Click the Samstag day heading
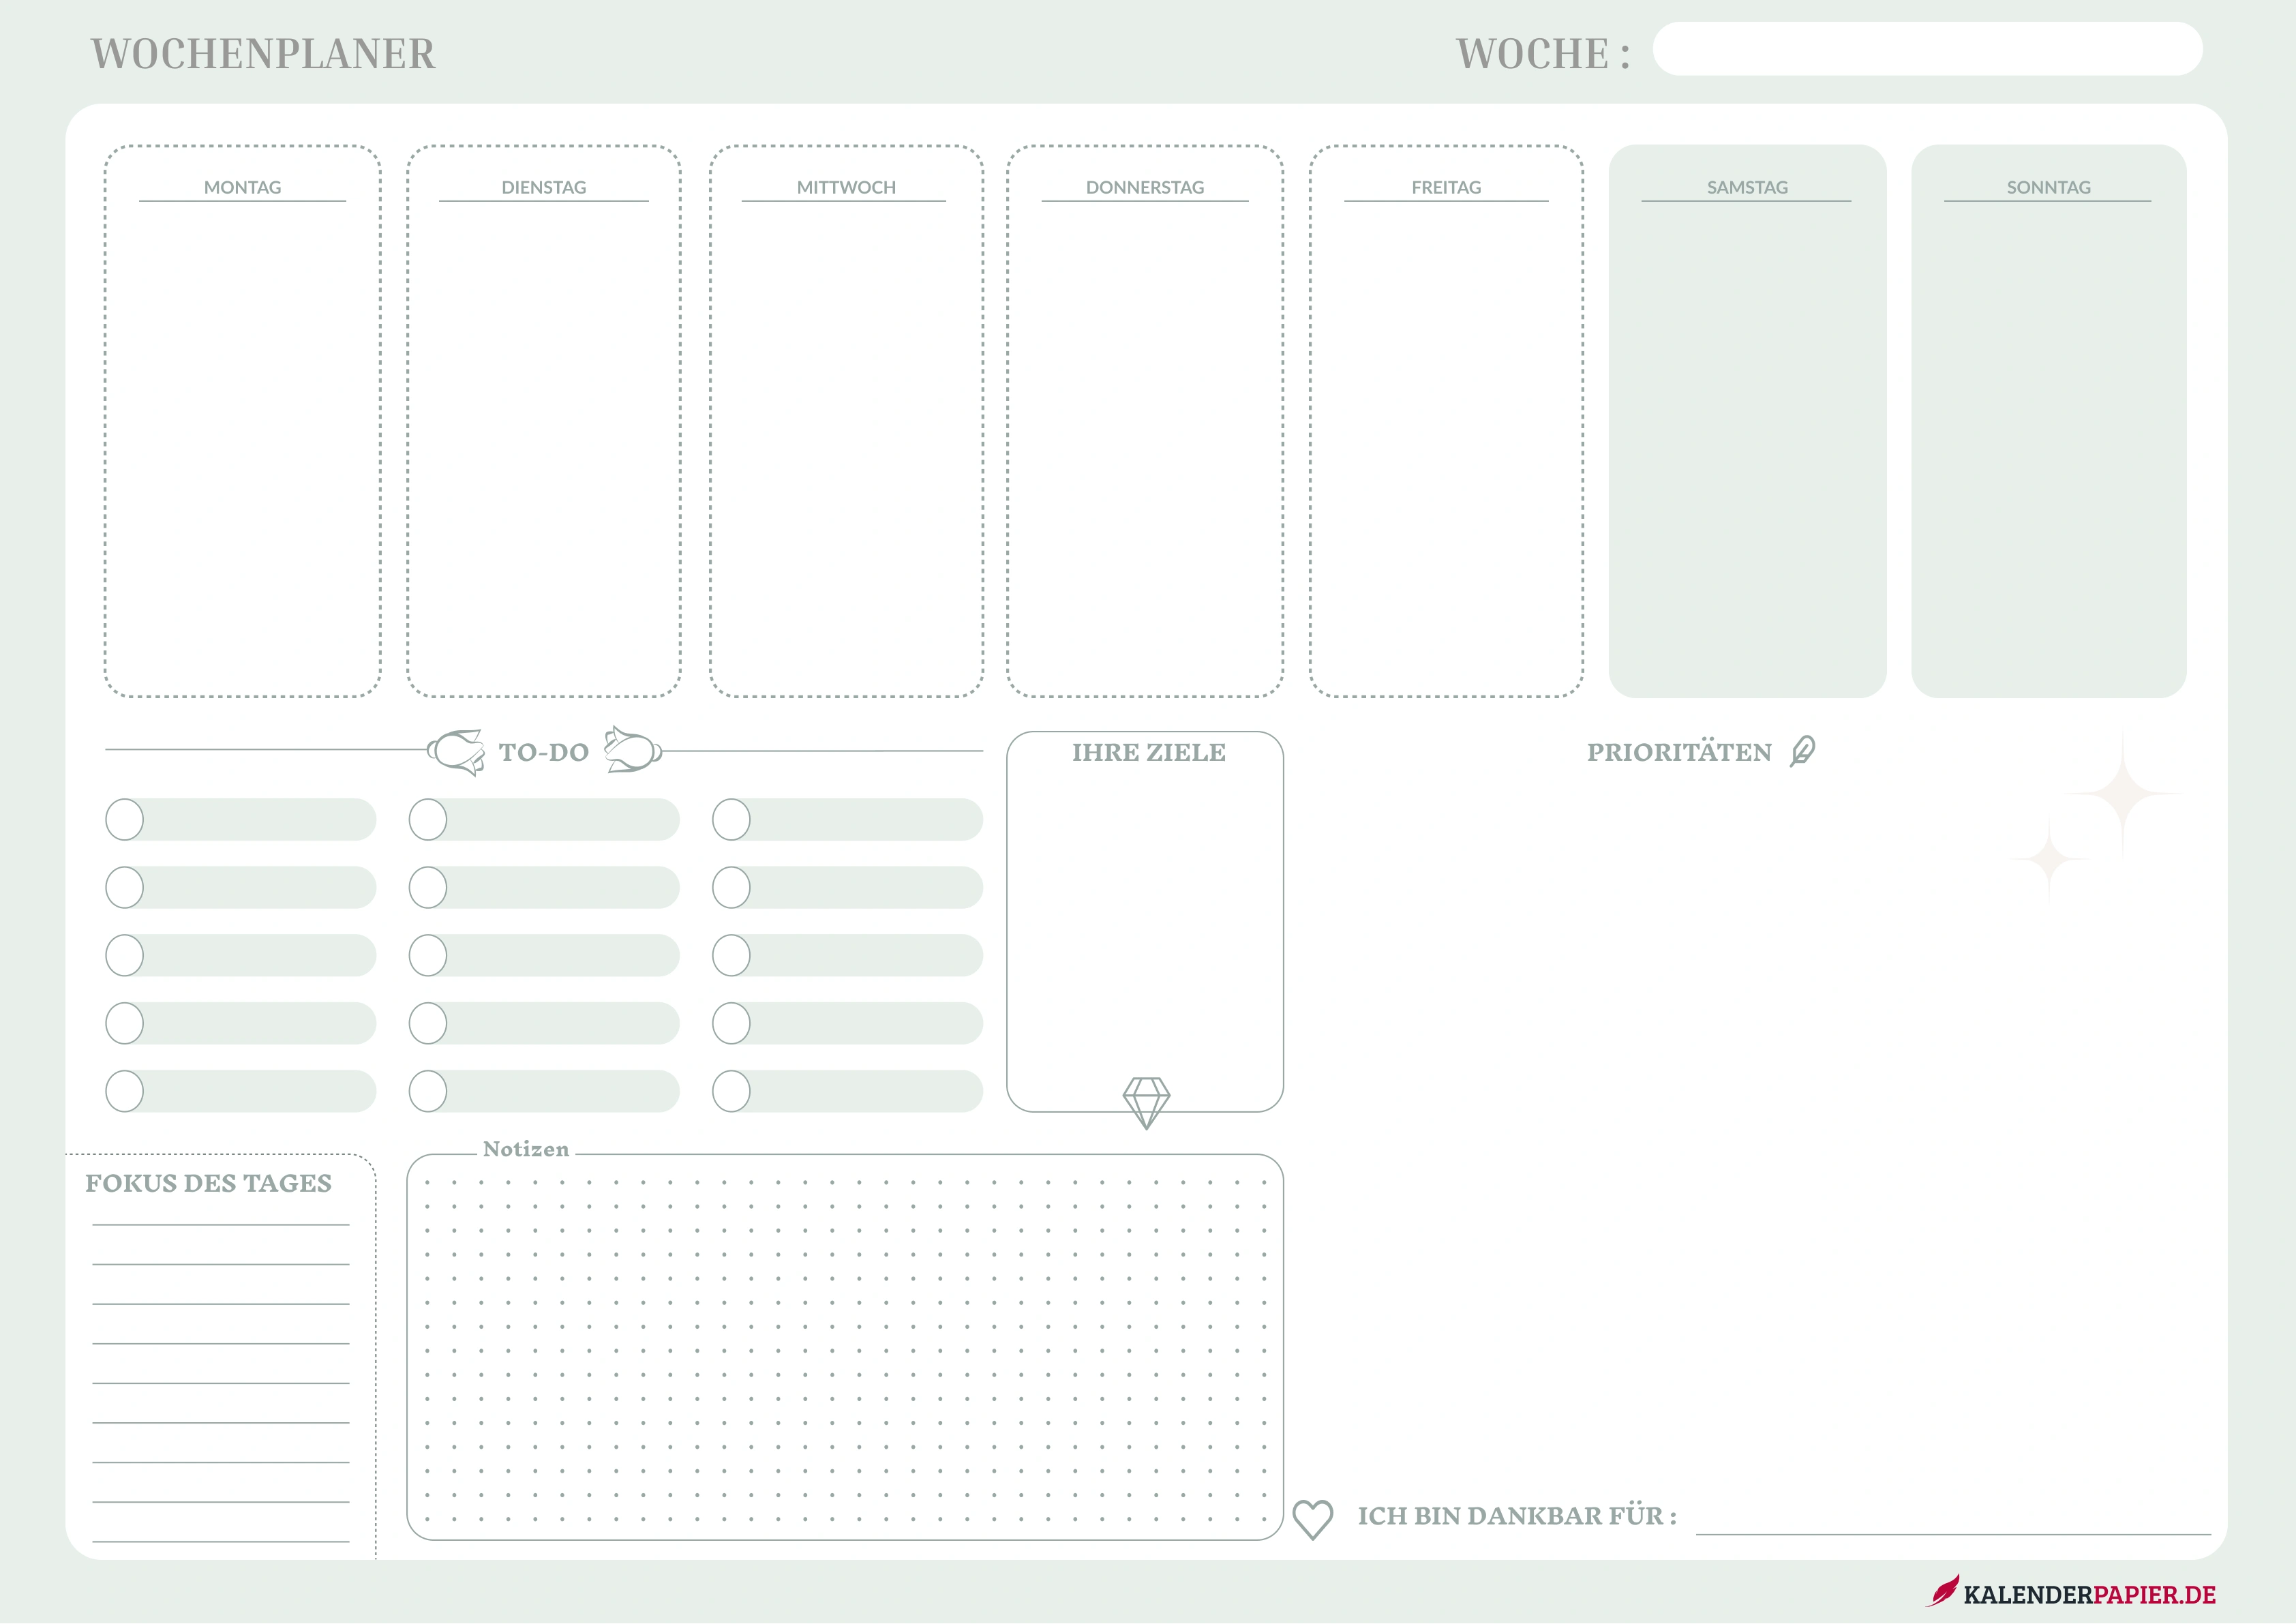Image resolution: width=2296 pixels, height=1624 pixels. coord(1747,187)
